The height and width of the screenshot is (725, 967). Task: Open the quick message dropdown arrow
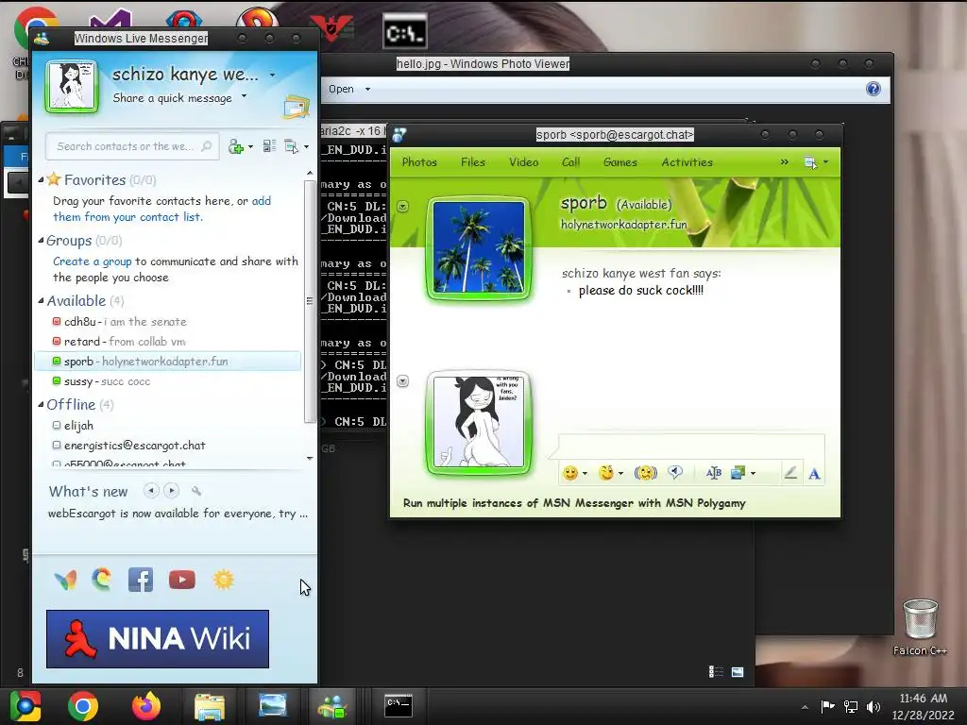tap(245, 96)
